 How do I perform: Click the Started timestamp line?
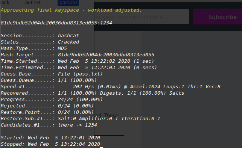pos(50,138)
